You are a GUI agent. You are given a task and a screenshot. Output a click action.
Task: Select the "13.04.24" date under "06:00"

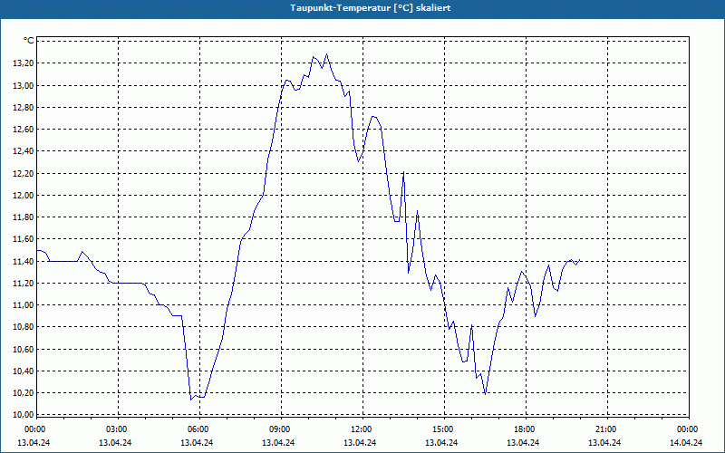pyautogui.click(x=197, y=442)
